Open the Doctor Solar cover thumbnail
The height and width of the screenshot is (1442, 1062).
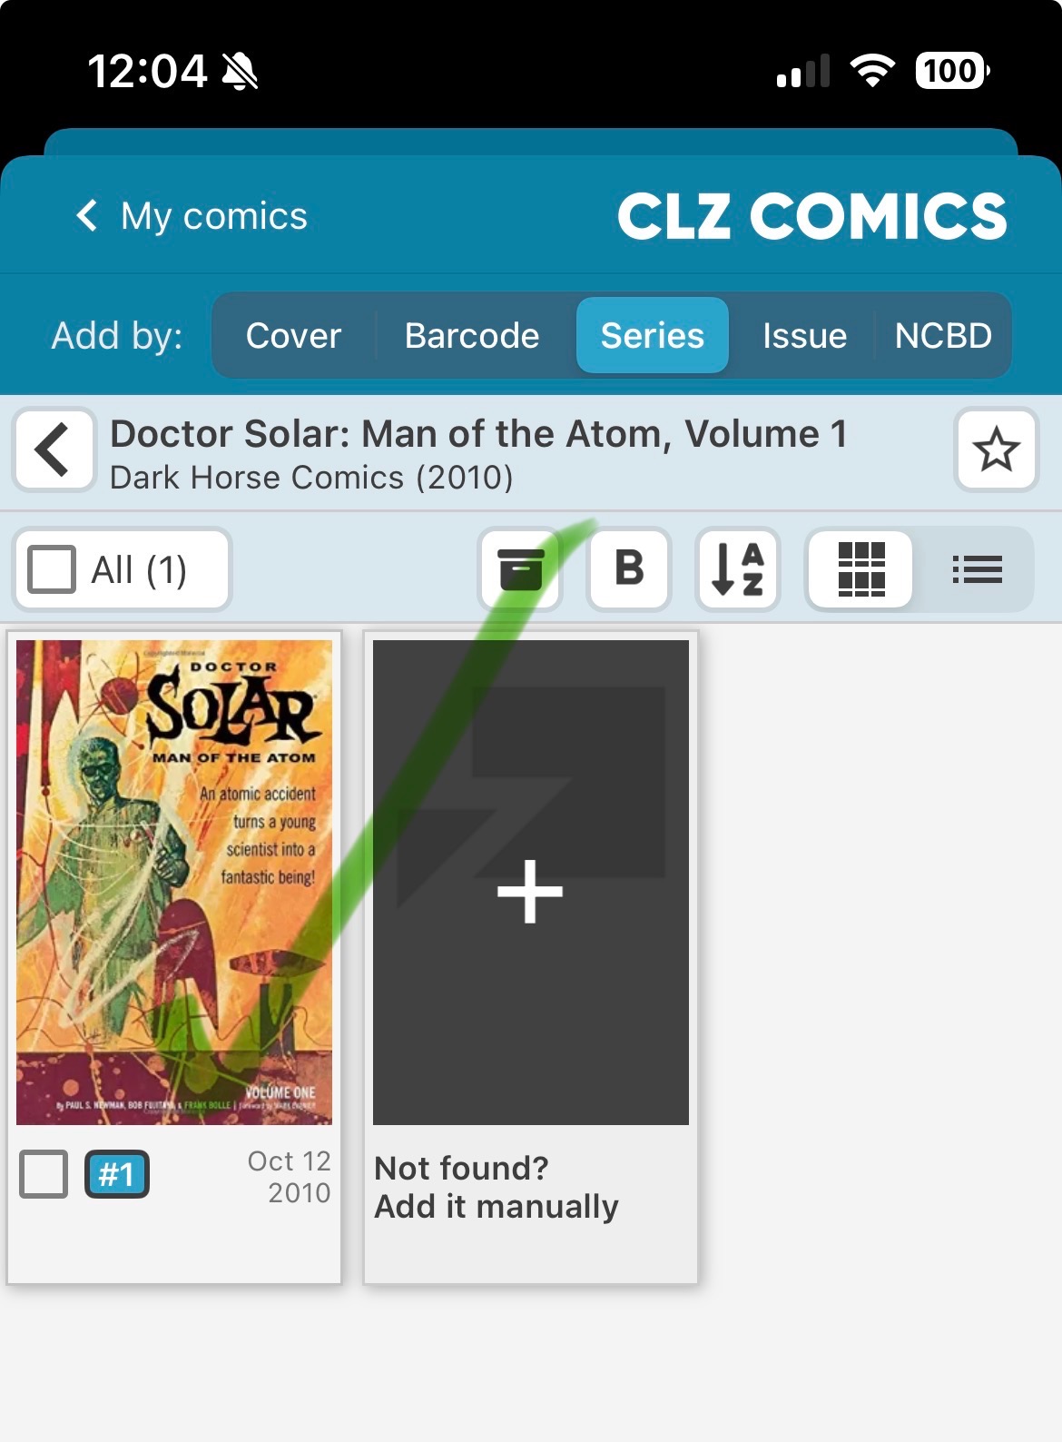pos(174,883)
